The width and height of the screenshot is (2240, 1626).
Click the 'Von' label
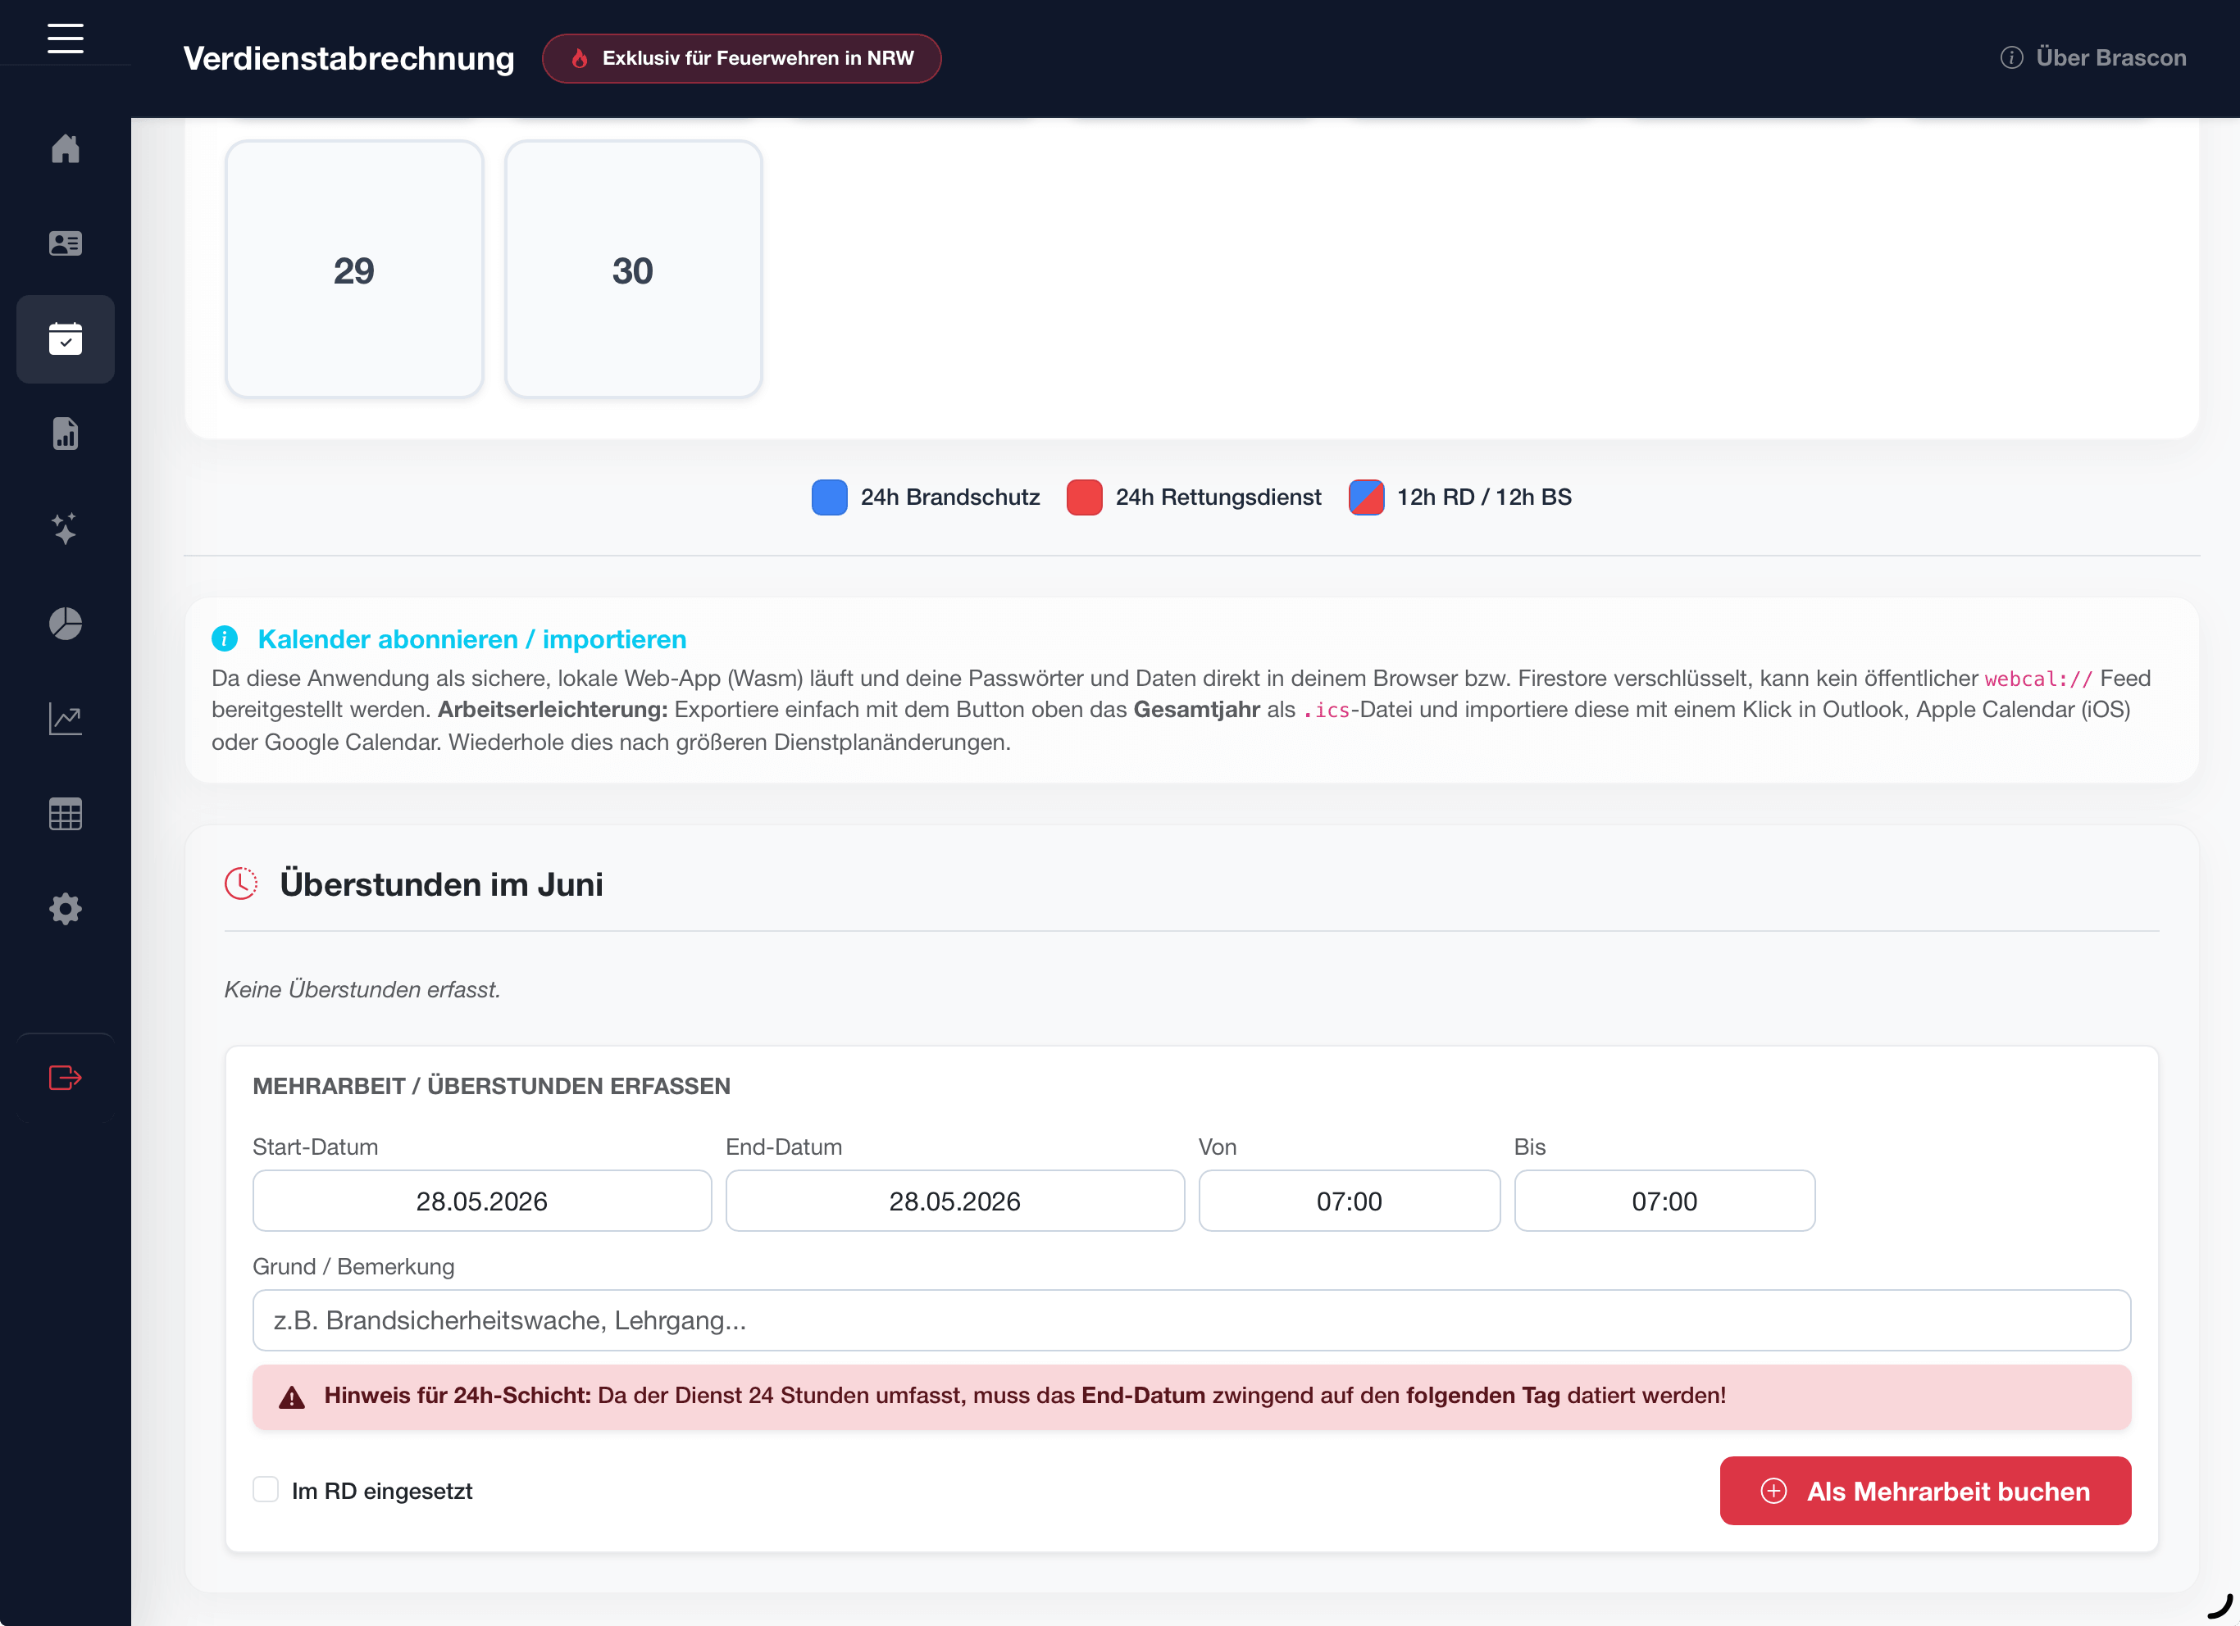pyautogui.click(x=1217, y=1147)
